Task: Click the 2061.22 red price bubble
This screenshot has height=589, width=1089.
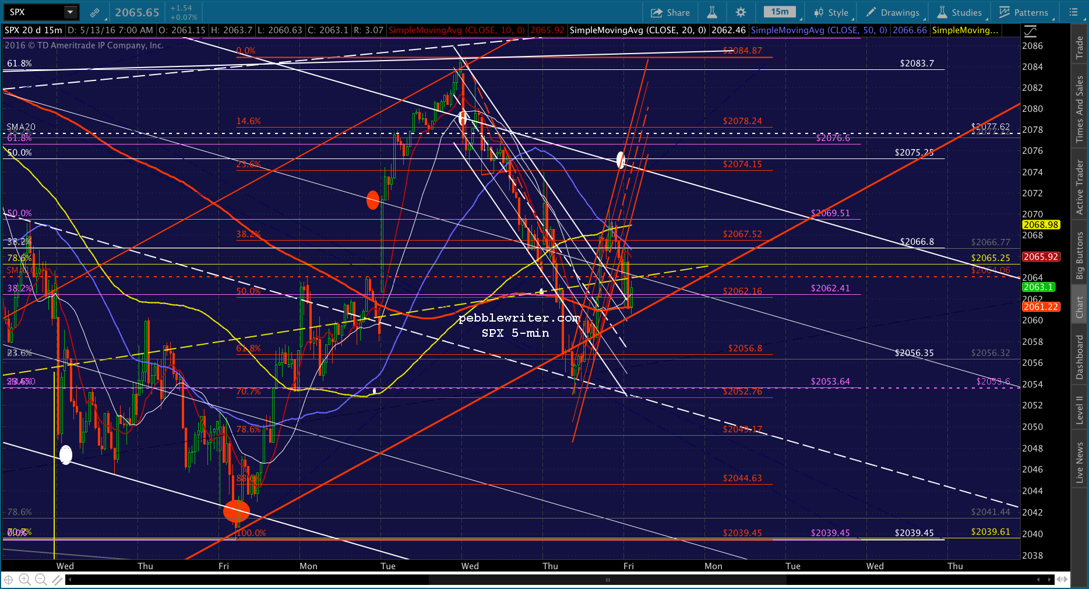Action: click(x=1041, y=307)
